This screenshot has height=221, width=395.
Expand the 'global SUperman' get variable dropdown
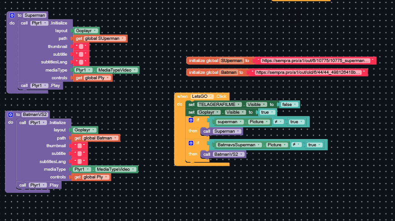click(x=123, y=39)
